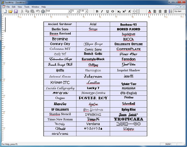Open a file with the folder icon
This screenshot has height=147, width=187.
point(11,11)
